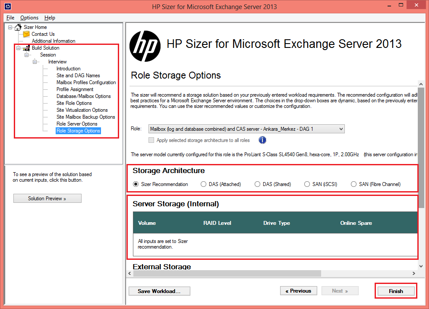Open Additional Information tree item

[x=54, y=41]
